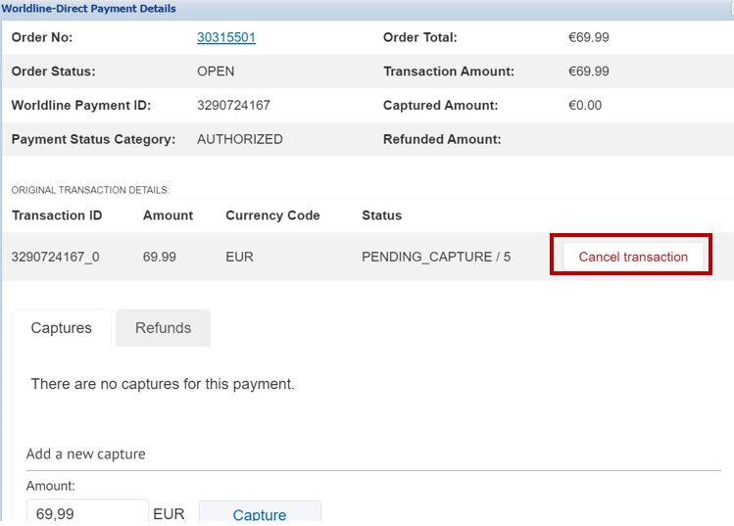Click the EUR currency code cell

pyautogui.click(x=239, y=257)
